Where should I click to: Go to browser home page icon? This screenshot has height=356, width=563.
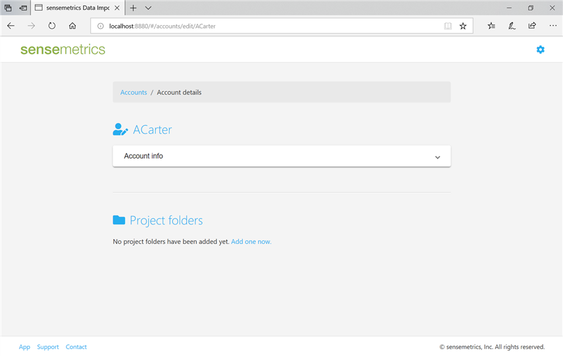click(72, 26)
